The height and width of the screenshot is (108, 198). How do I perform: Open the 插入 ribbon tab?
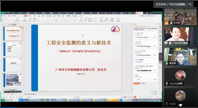click(x=30, y=16)
